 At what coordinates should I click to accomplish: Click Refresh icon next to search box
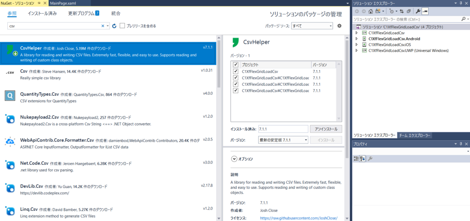click(x=114, y=26)
